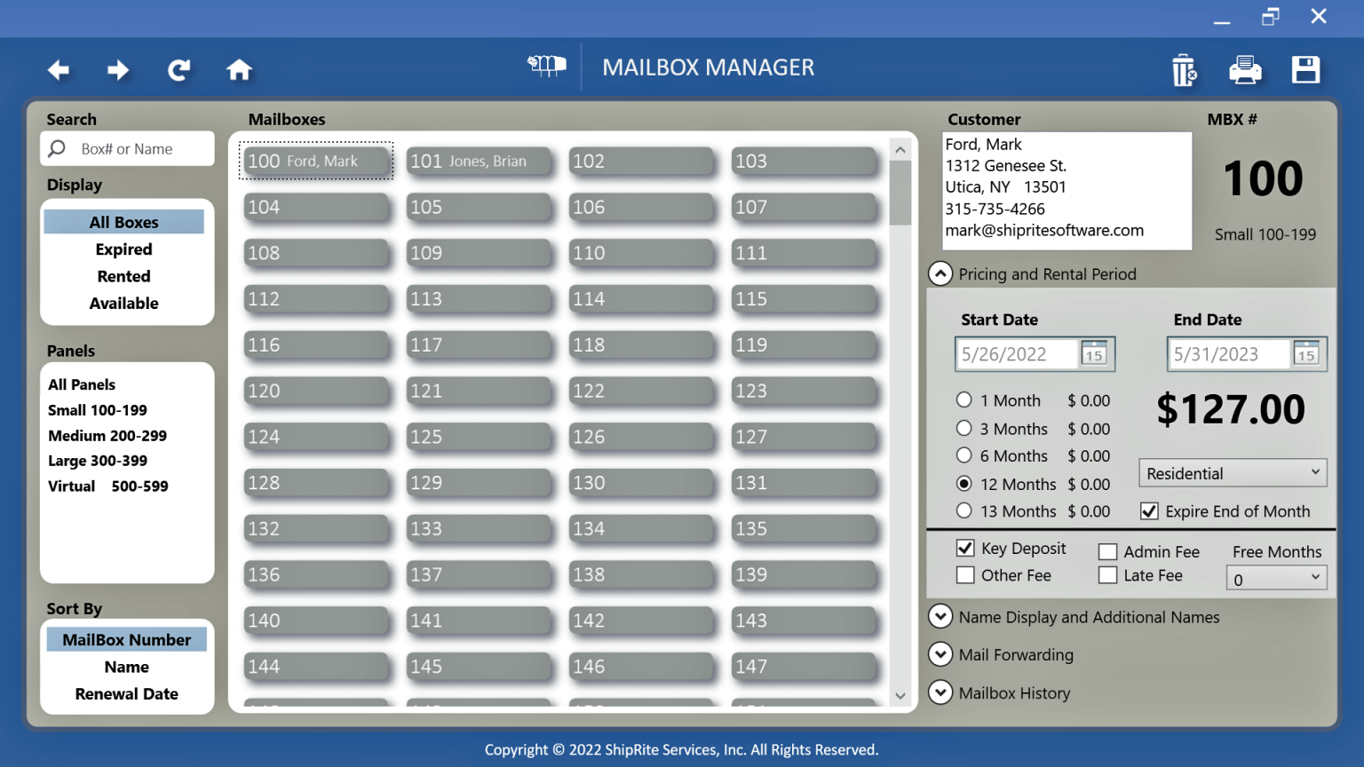Click the printer icon
Viewport: 1364px width, 767px height.
(x=1245, y=70)
